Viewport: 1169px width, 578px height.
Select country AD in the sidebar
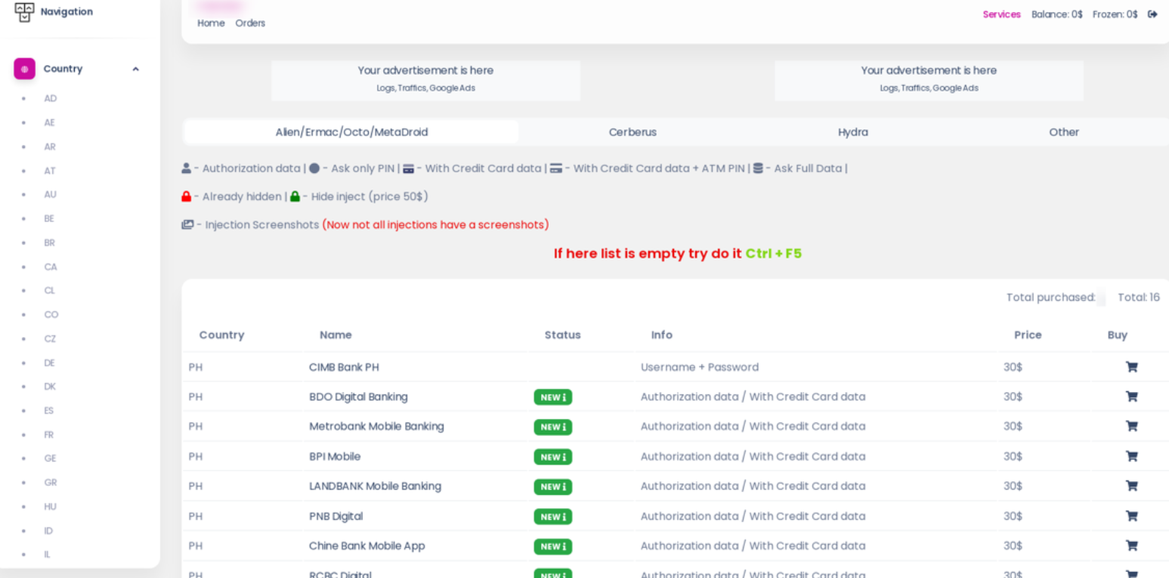51,99
